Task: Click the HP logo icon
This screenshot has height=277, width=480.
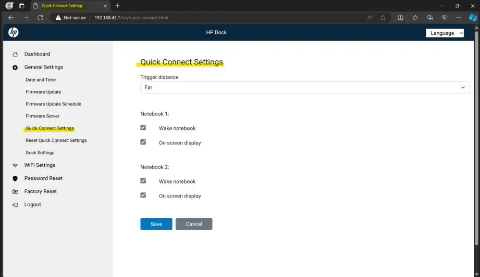Action: pos(13,32)
